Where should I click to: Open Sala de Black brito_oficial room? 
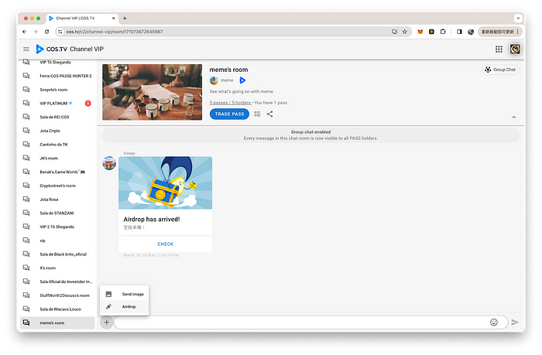(57, 254)
